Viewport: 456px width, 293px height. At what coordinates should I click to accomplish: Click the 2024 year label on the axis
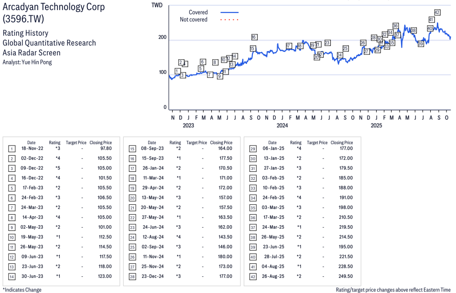(282, 126)
